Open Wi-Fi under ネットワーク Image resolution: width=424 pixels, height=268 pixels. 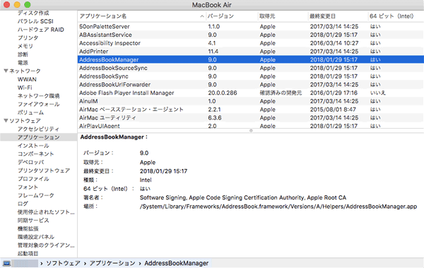click(x=25, y=88)
